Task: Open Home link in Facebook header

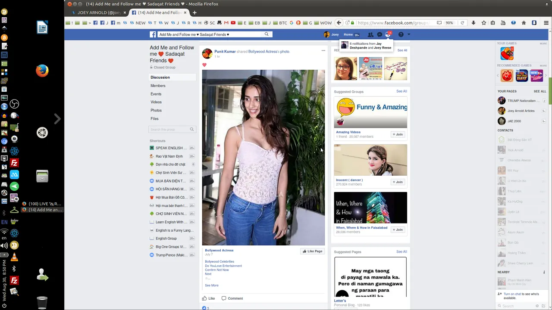Action: (348, 34)
